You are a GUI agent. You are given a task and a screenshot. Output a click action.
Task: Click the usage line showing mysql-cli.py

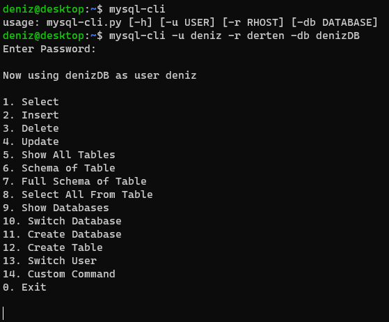[x=190, y=22]
